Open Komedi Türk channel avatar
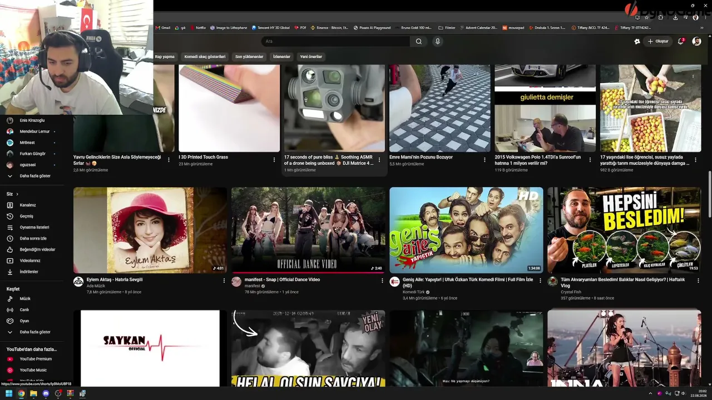Image resolution: width=712 pixels, height=400 pixels. click(x=394, y=282)
